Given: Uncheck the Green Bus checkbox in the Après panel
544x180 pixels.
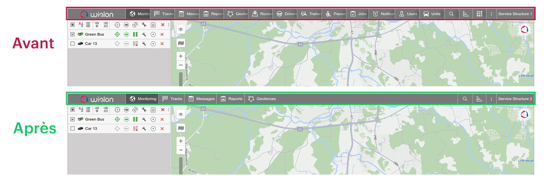Looking at the screenshot, I should pyautogui.click(x=73, y=119).
